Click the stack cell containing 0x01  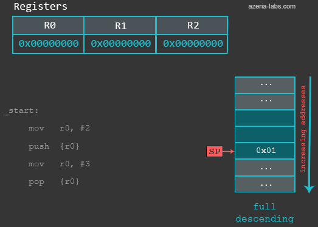pyautogui.click(x=265, y=151)
